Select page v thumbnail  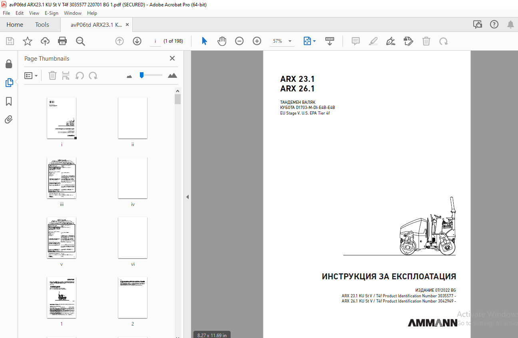pyautogui.click(x=62, y=238)
